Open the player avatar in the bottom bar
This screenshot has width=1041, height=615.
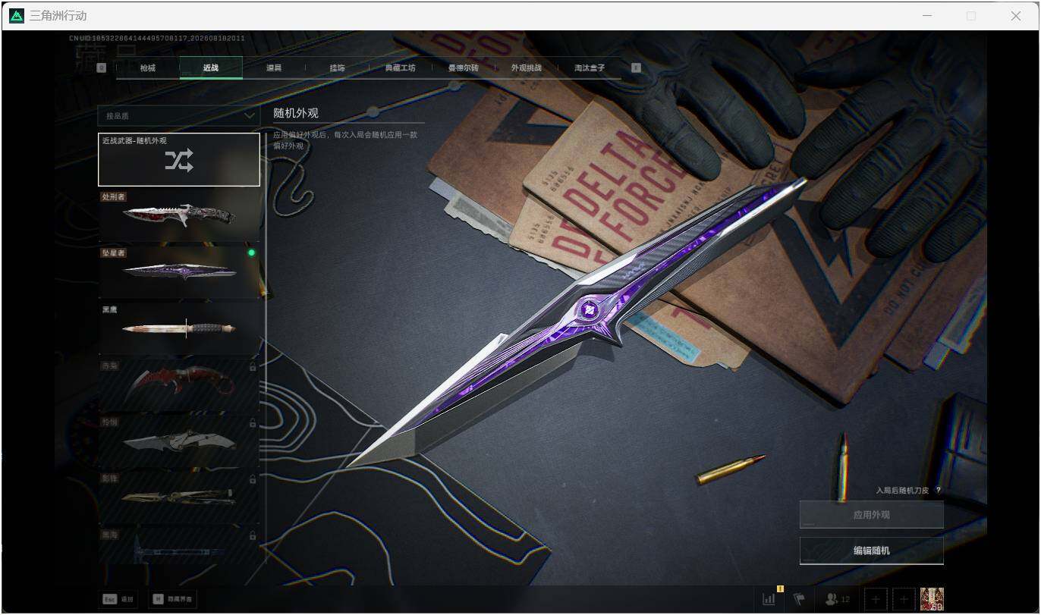(932, 599)
